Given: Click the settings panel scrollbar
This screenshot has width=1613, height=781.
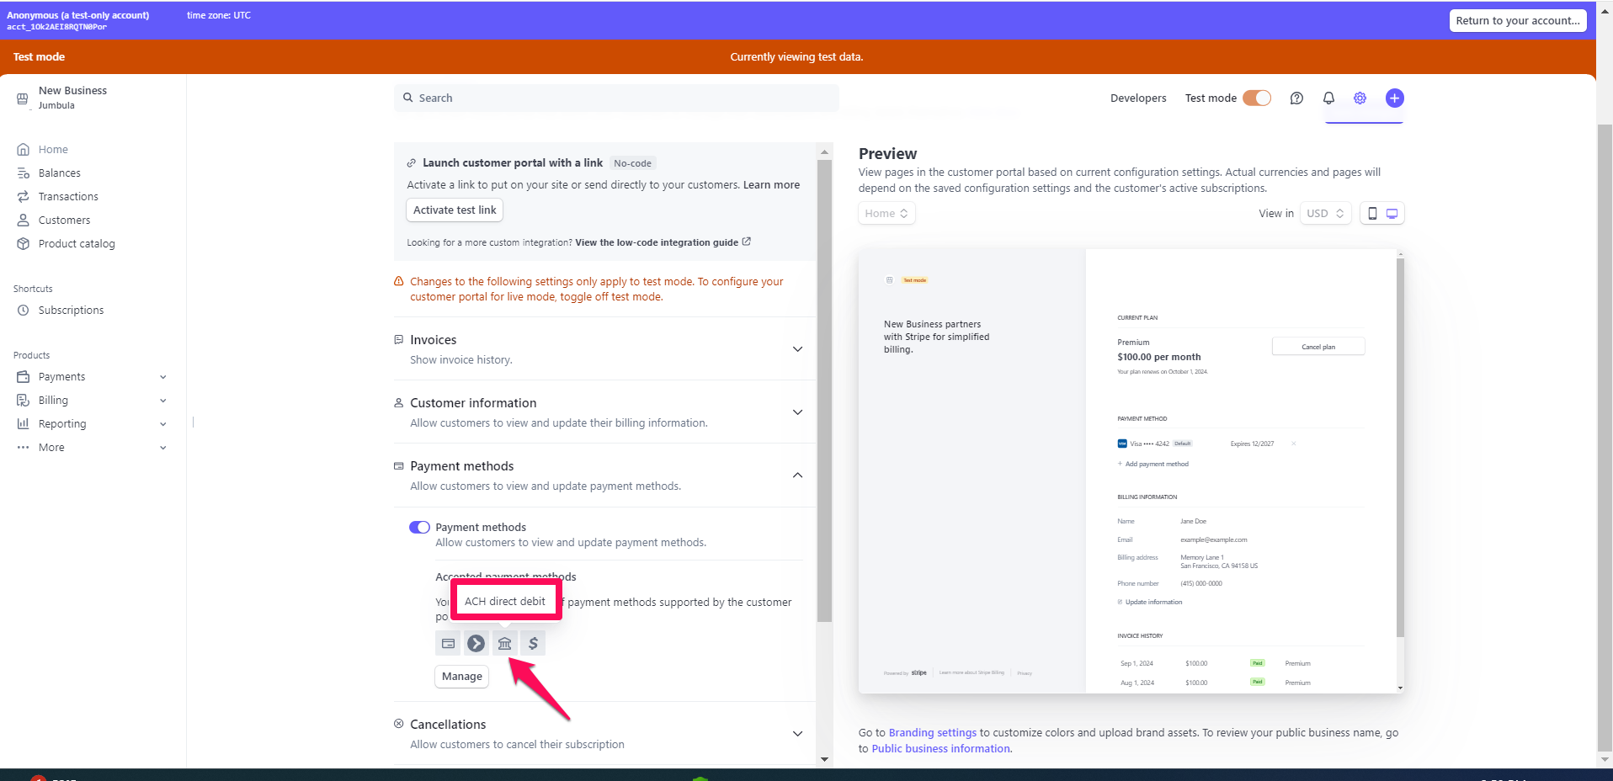Looking at the screenshot, I should pyautogui.click(x=824, y=391).
